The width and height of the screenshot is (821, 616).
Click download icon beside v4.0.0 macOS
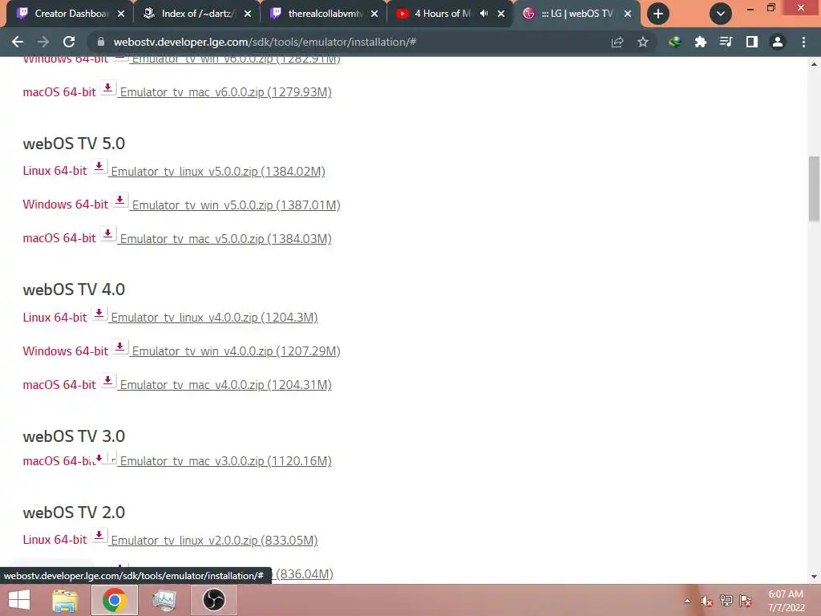click(x=107, y=381)
